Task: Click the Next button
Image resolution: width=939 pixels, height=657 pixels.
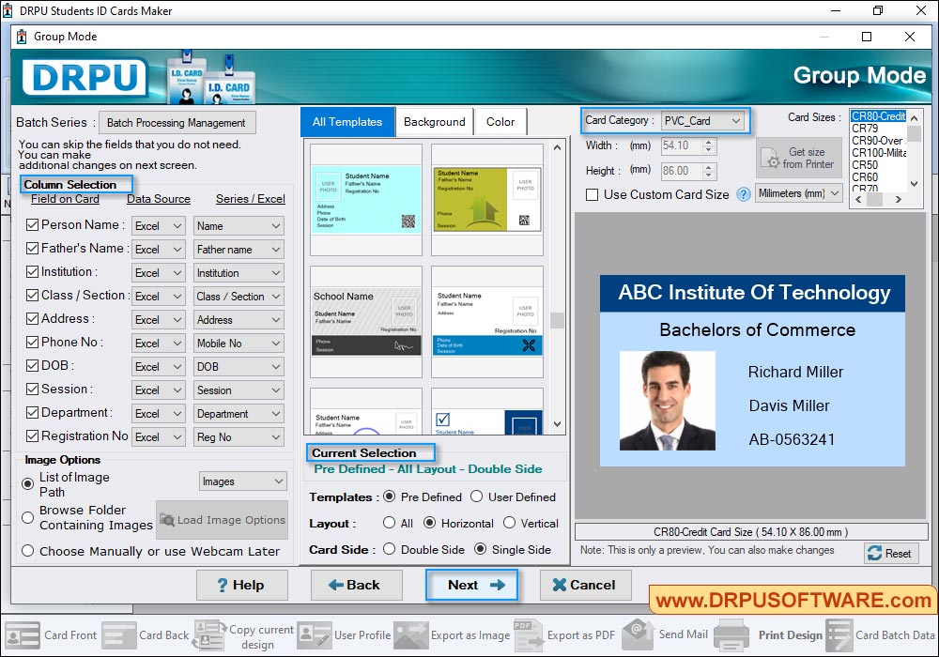Action: (471, 585)
